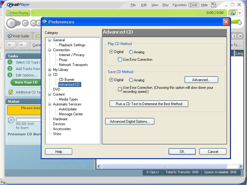Click the scrollbar left arrow

[x=99, y=166]
